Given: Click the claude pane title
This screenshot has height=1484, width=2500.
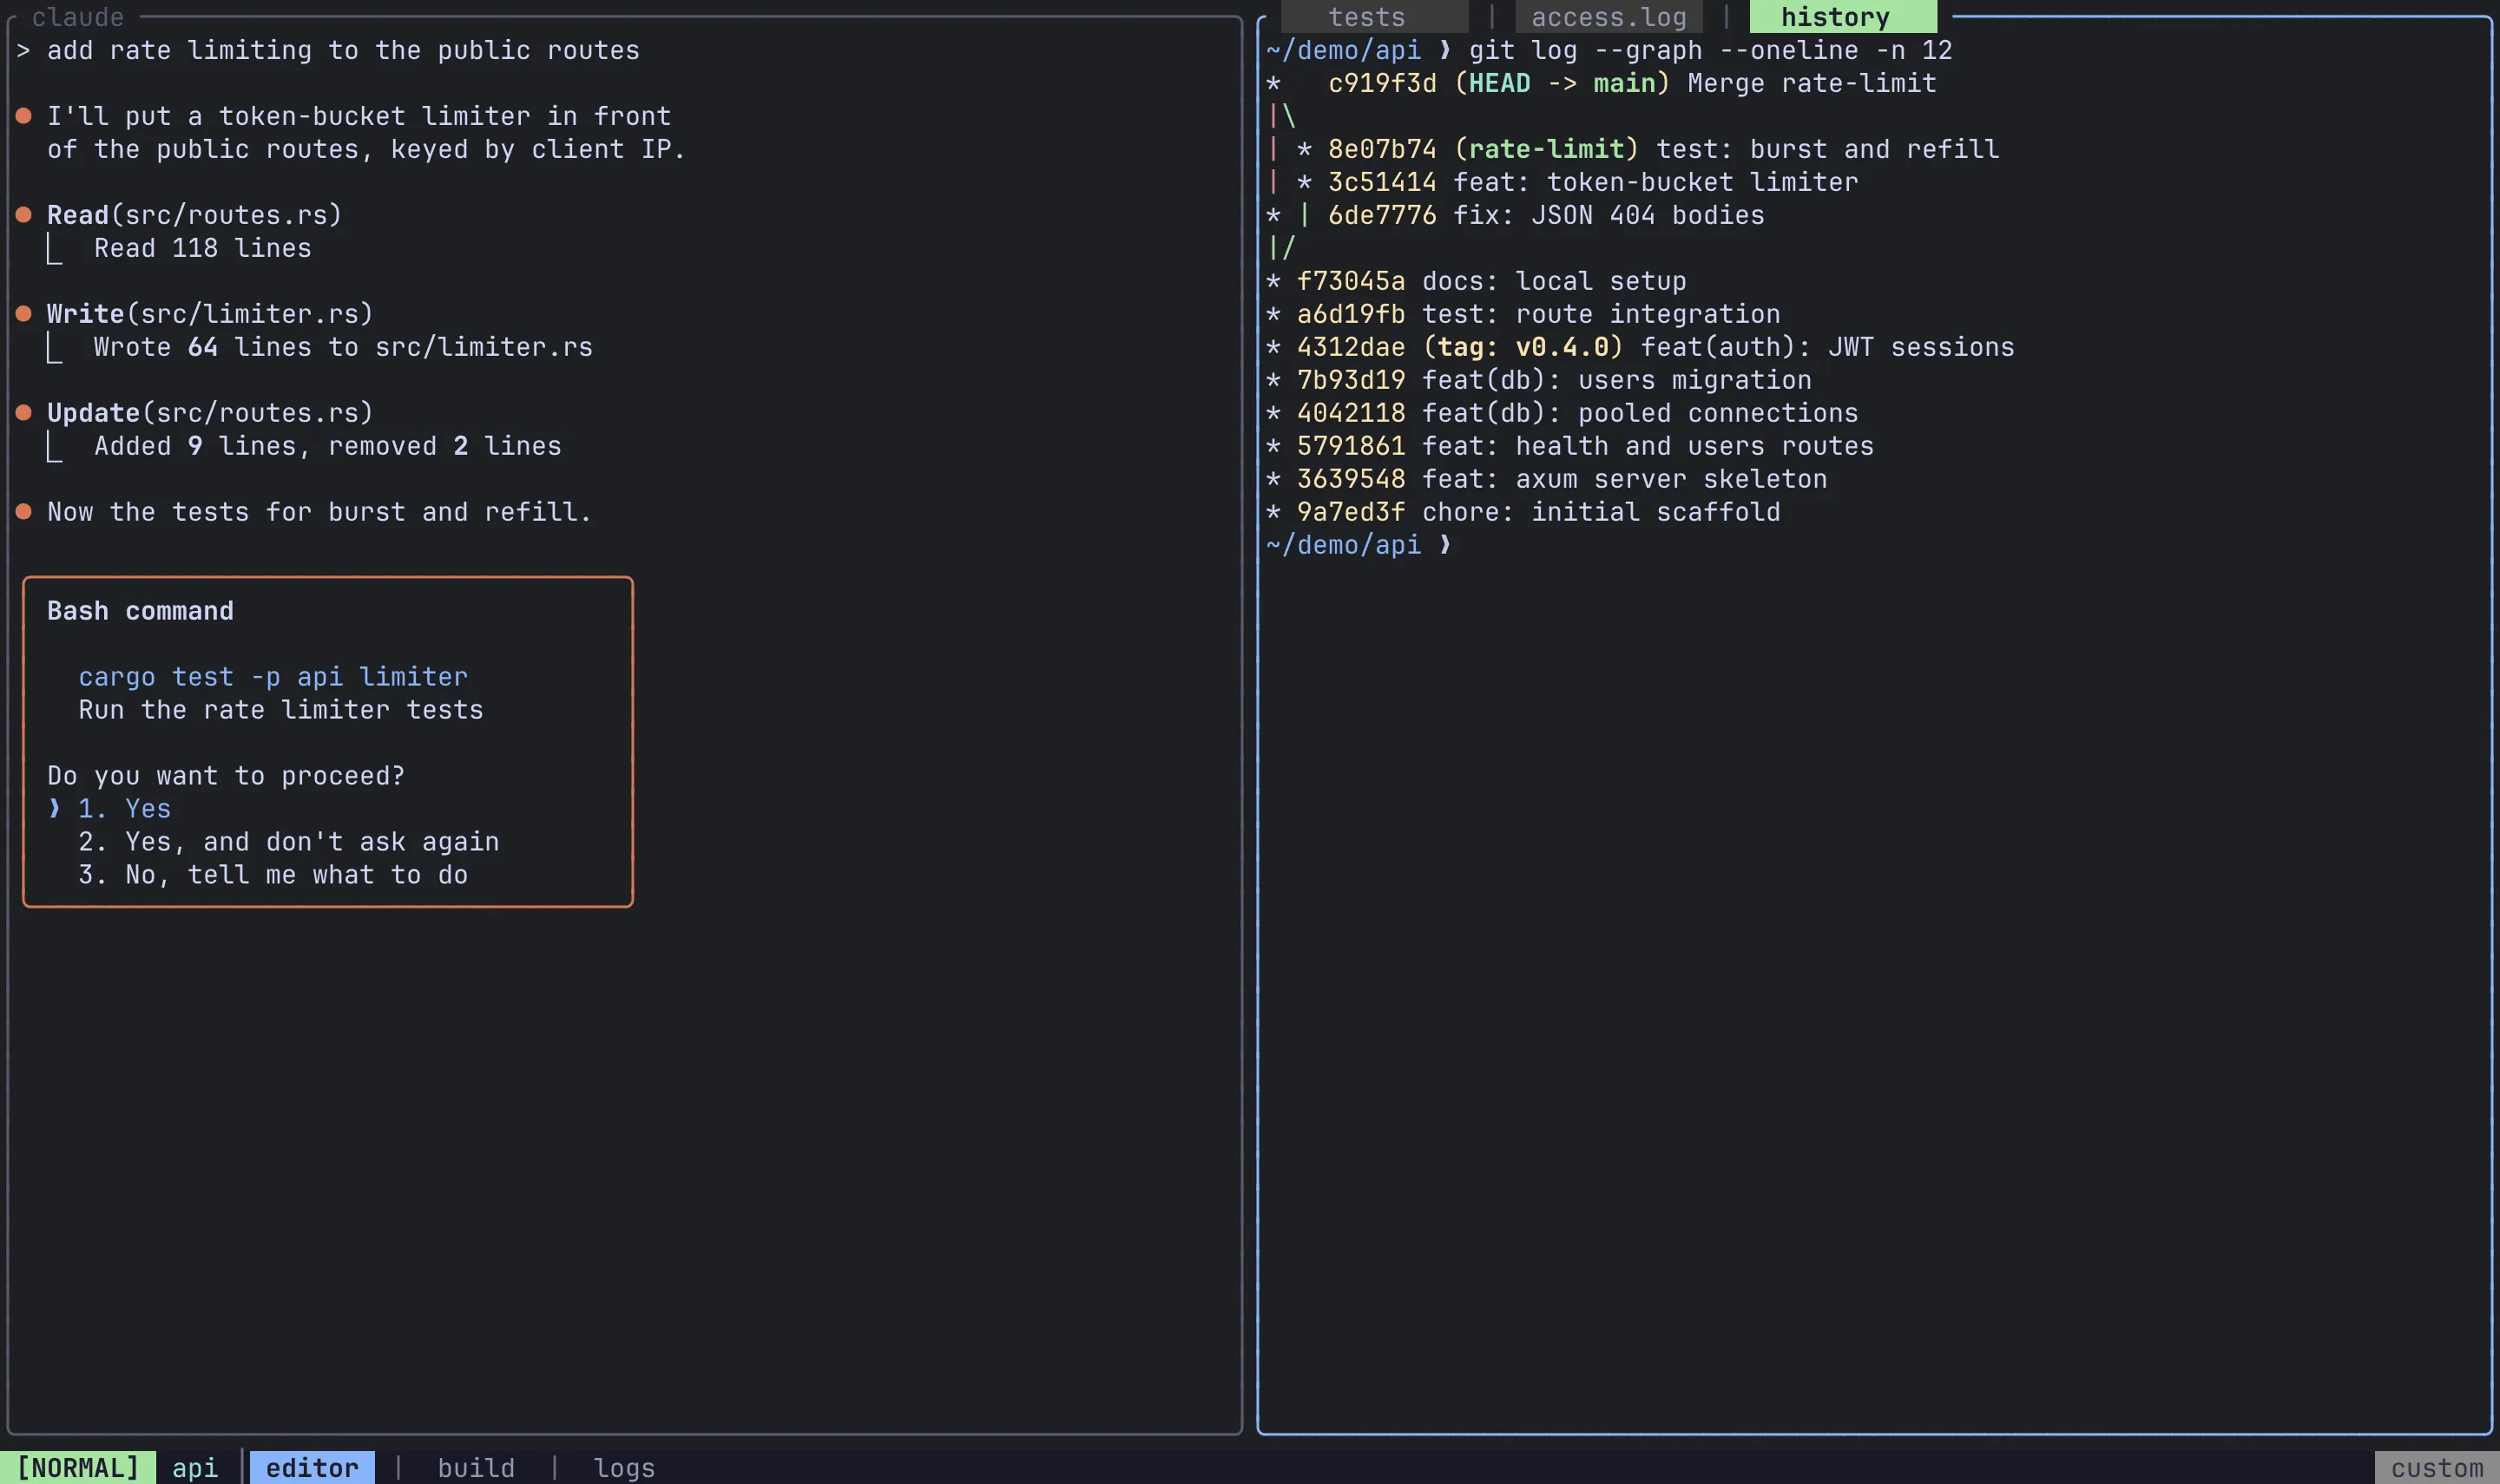Looking at the screenshot, I should (78, 17).
